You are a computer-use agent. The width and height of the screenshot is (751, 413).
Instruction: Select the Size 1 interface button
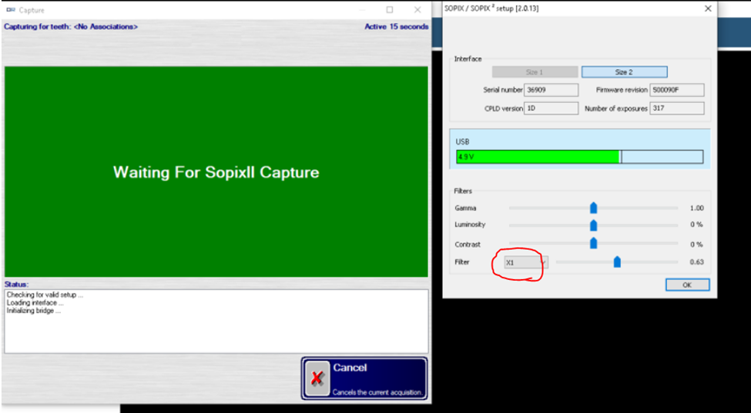click(535, 72)
